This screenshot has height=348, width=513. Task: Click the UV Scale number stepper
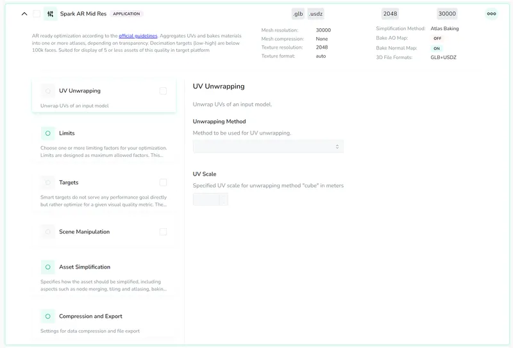pos(223,199)
